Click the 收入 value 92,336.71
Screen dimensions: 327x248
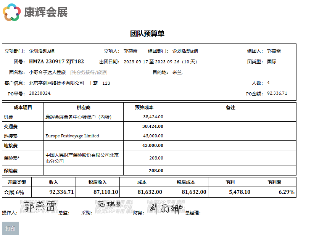(61, 192)
